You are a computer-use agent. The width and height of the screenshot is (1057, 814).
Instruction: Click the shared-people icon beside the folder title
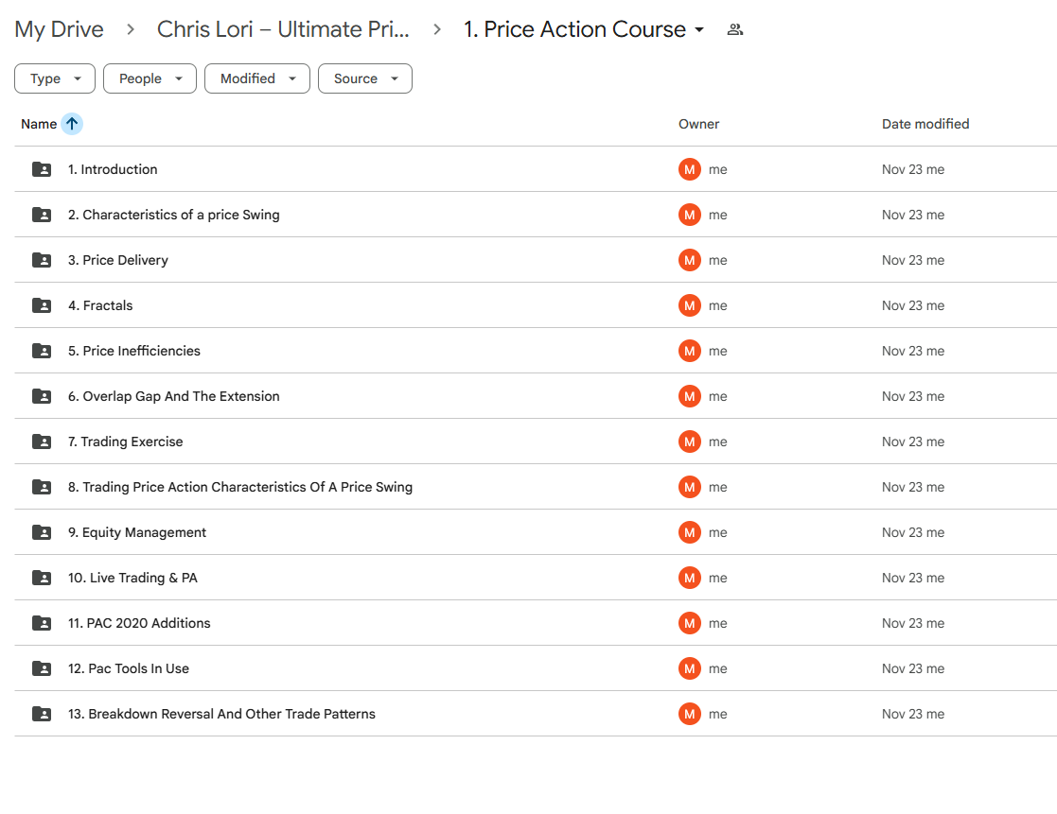tap(734, 30)
